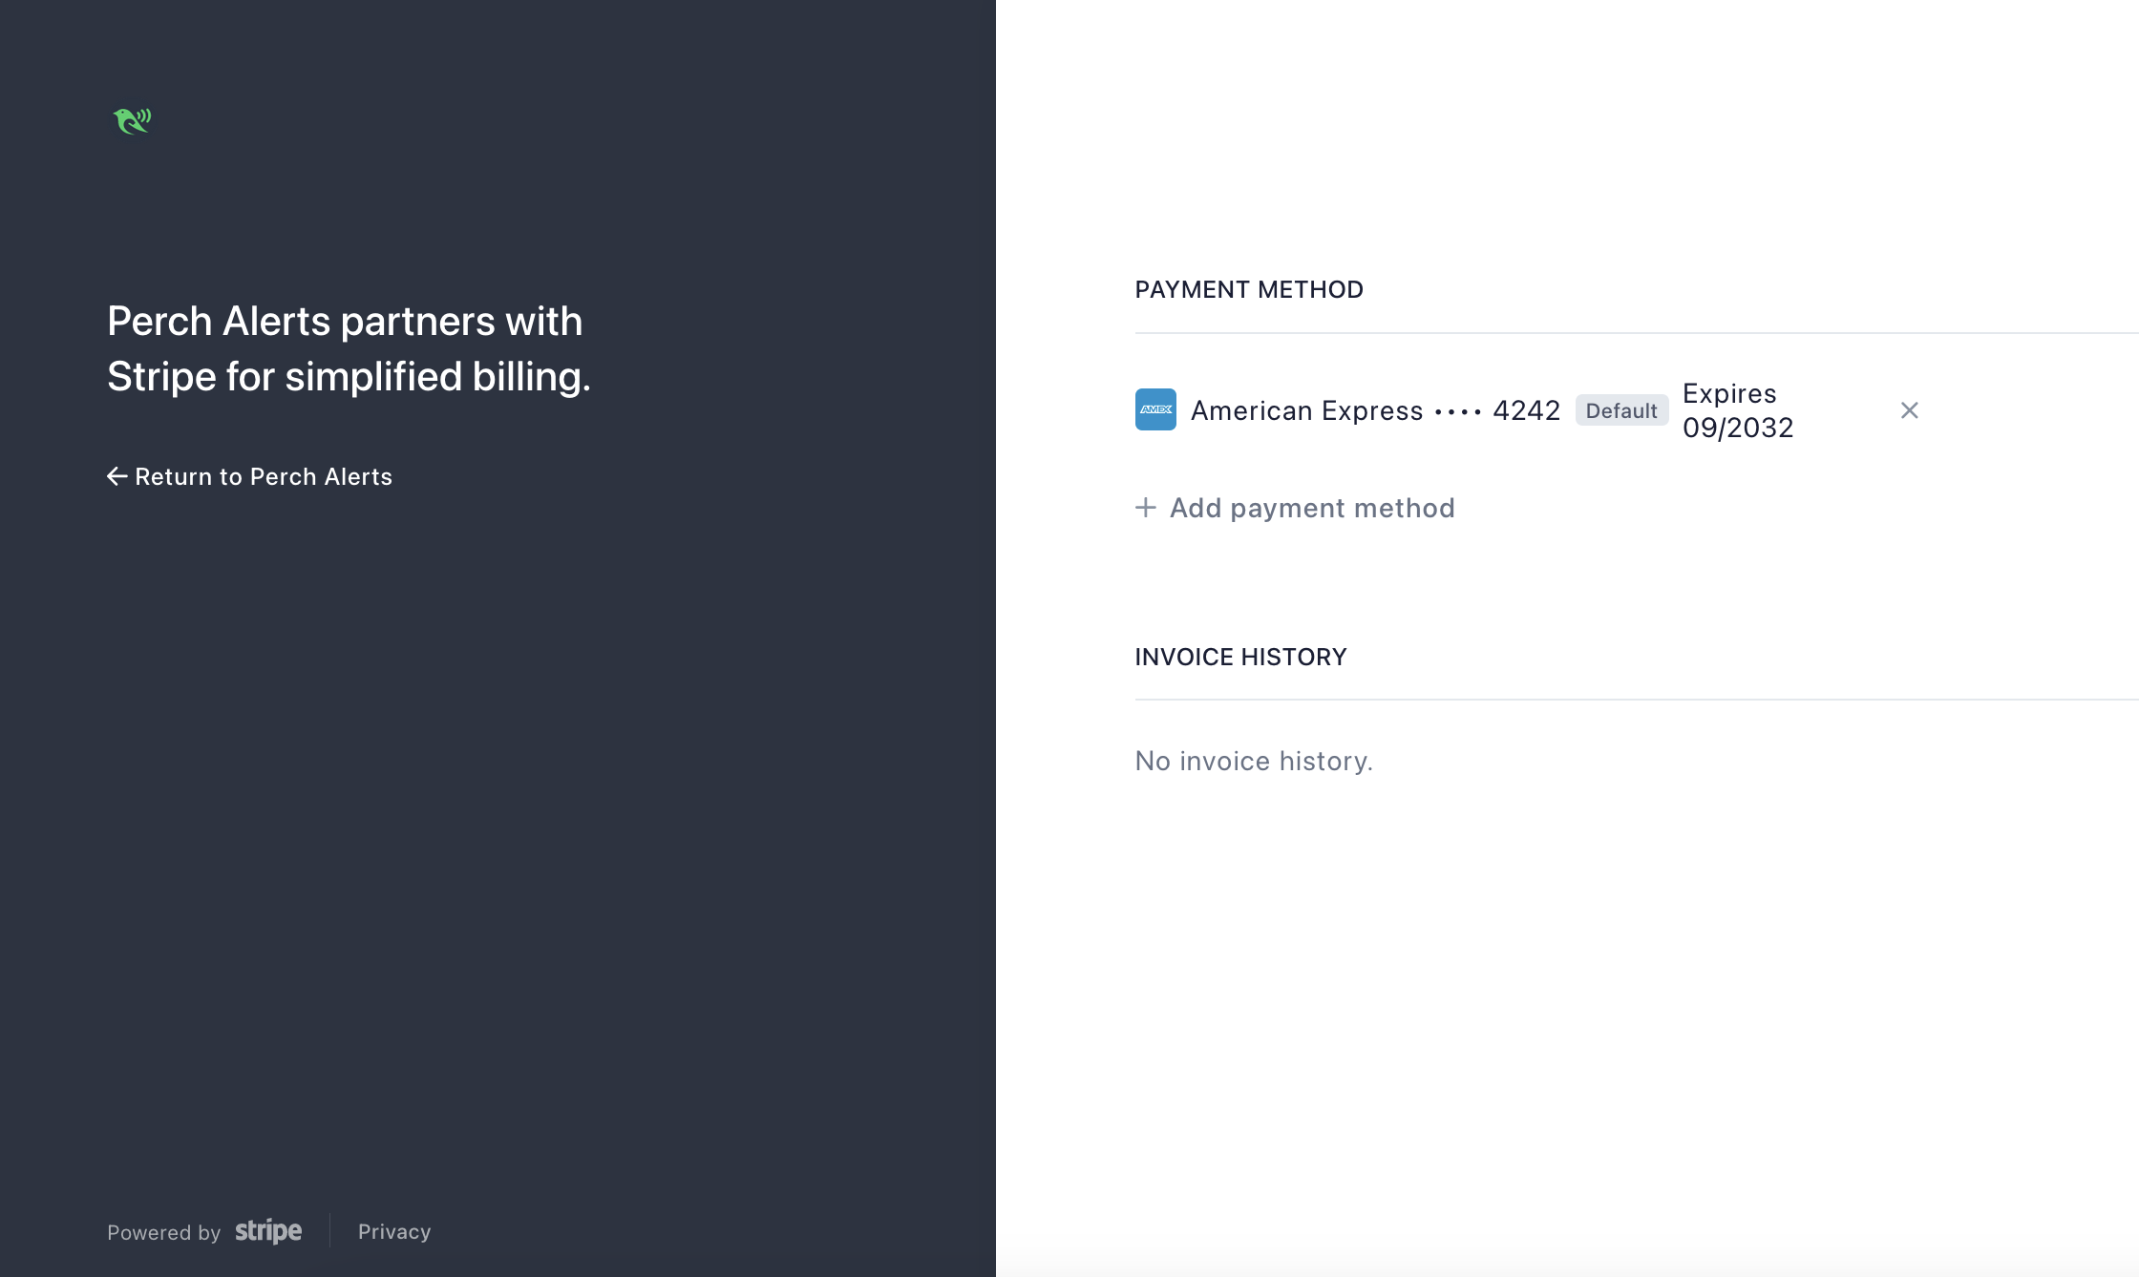Return to Perch Alerts via text link
The width and height of the screenshot is (2139, 1277).
click(264, 476)
